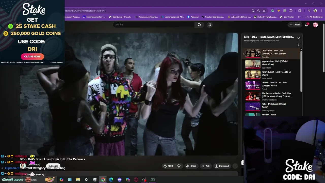
Task: Open the Grammarly extension icon
Action: (272, 11)
